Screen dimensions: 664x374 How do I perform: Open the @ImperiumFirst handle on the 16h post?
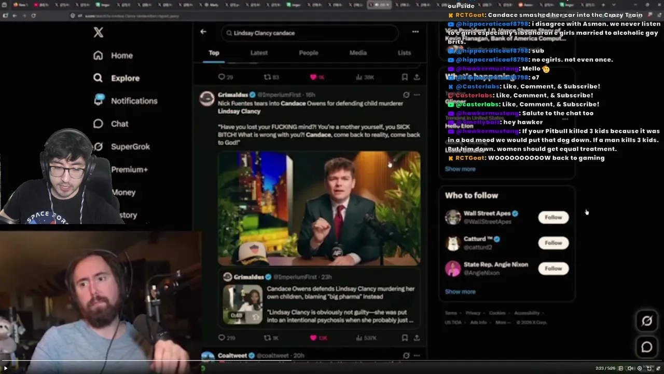coord(280,95)
